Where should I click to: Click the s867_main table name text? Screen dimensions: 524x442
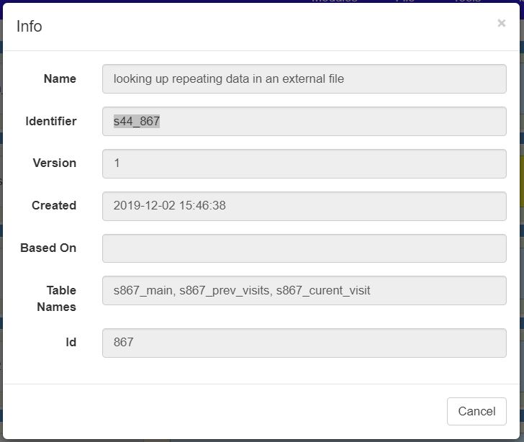click(x=143, y=291)
